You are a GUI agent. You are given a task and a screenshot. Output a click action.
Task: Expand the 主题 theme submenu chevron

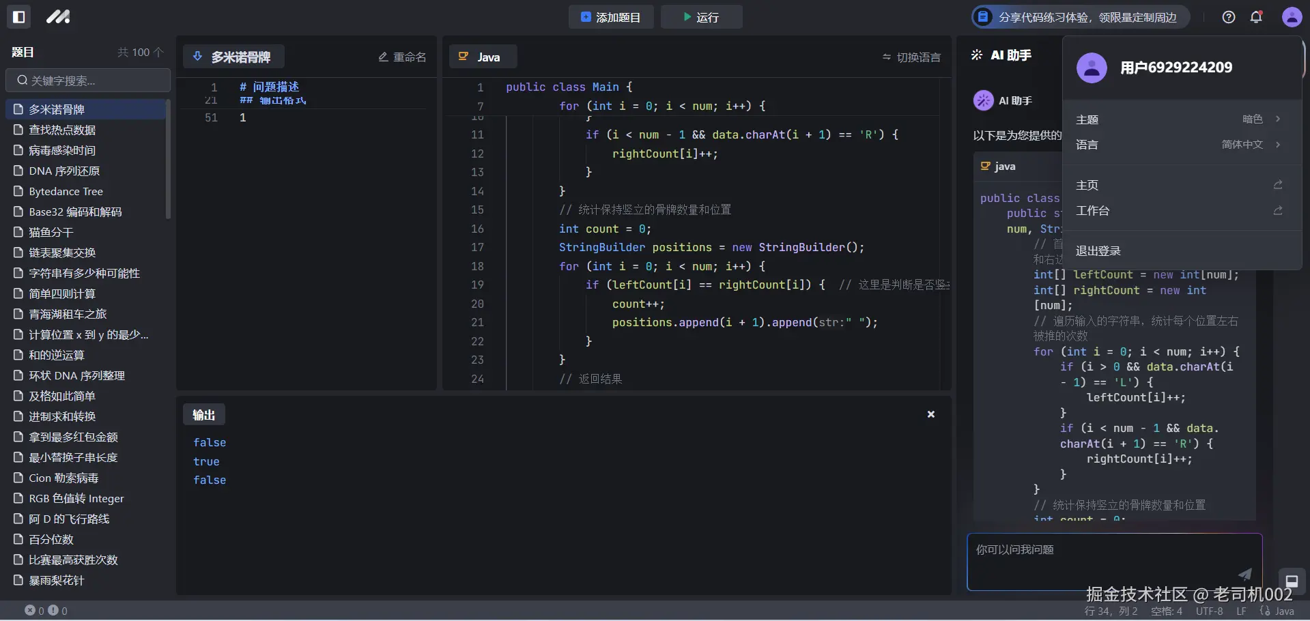(x=1278, y=119)
